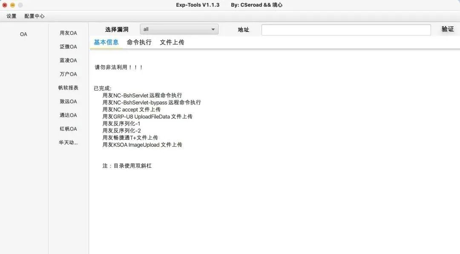The height and width of the screenshot is (254, 460).
Task: Select 通达OA in the list
Action: tap(68, 115)
